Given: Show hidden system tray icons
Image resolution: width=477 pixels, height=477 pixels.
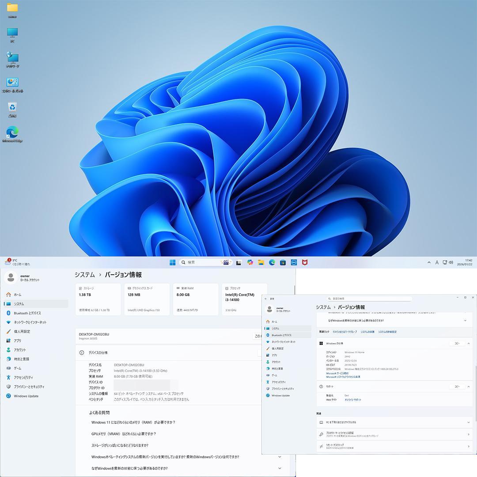Looking at the screenshot, I should point(428,262).
